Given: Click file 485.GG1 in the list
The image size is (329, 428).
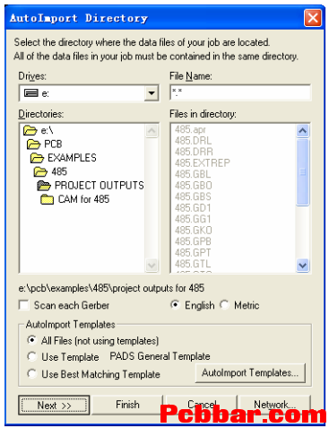Looking at the screenshot, I should pyautogui.click(x=193, y=219).
